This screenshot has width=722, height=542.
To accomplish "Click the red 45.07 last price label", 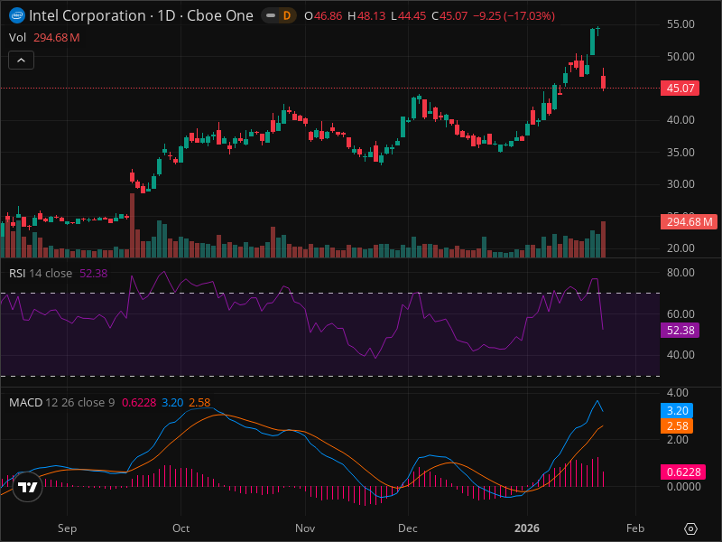I will (680, 88).
